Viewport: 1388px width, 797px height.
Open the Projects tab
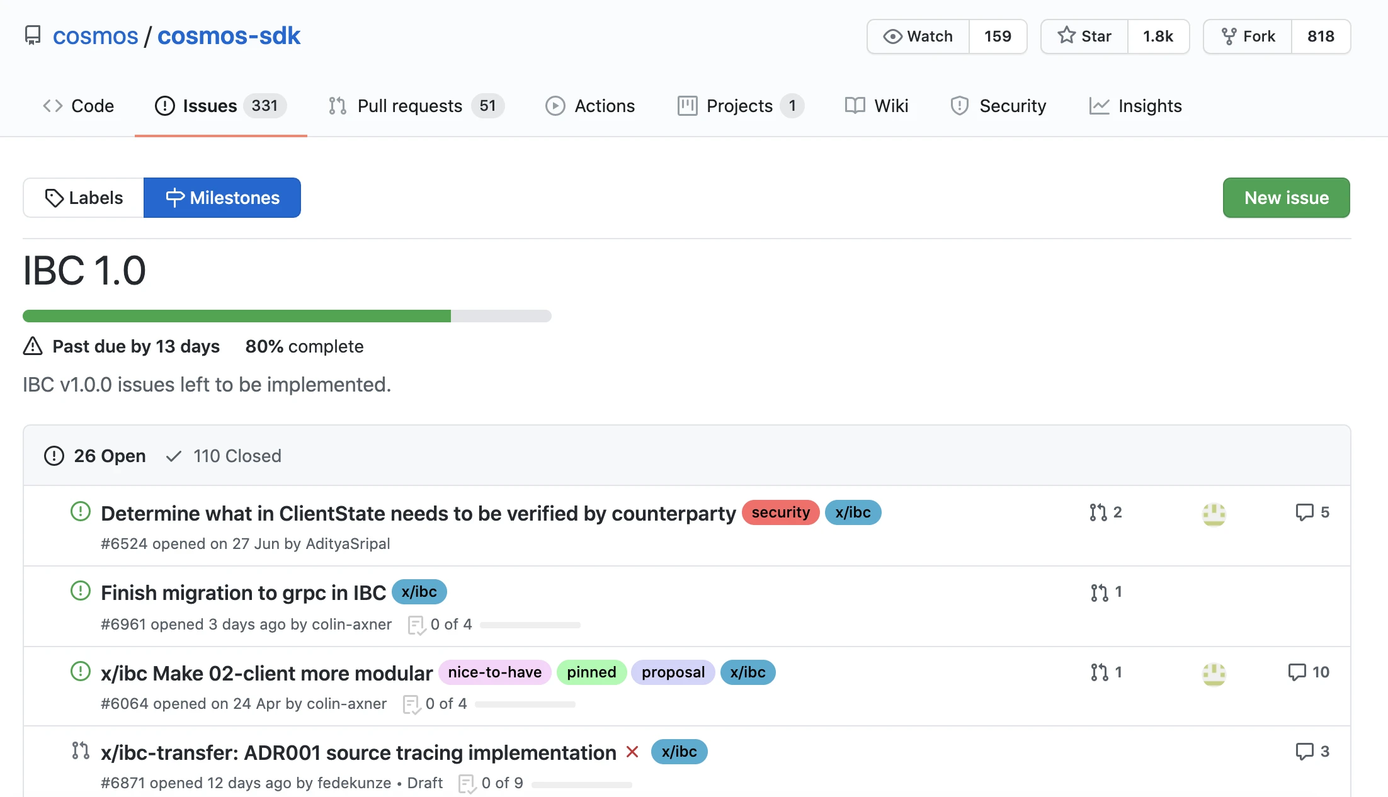click(741, 106)
